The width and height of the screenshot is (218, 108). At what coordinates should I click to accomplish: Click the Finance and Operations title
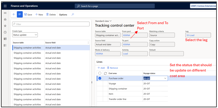[24, 6]
